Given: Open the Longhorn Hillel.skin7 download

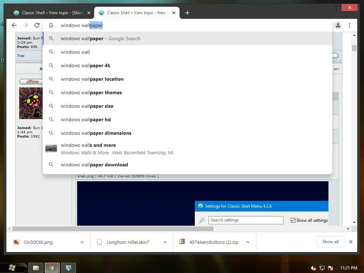Looking at the screenshot, I should [128, 242].
